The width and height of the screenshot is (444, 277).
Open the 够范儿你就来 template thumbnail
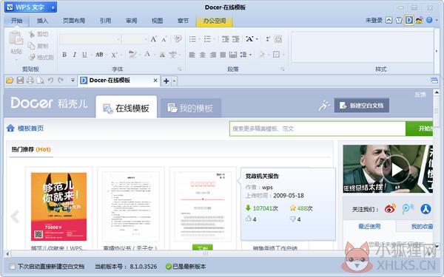click(x=59, y=207)
